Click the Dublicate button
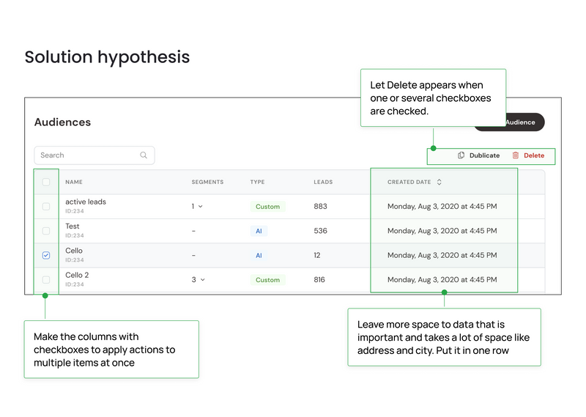Screen dimensions: 586x417 479,155
